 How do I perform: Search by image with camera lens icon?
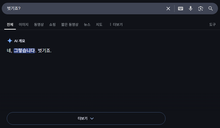[x=200, y=9]
